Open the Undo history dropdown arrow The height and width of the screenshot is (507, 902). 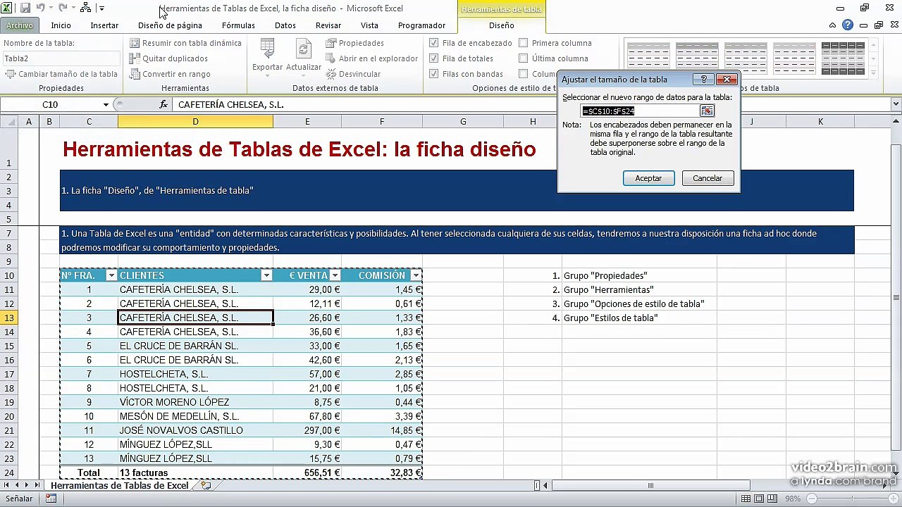click(x=51, y=9)
